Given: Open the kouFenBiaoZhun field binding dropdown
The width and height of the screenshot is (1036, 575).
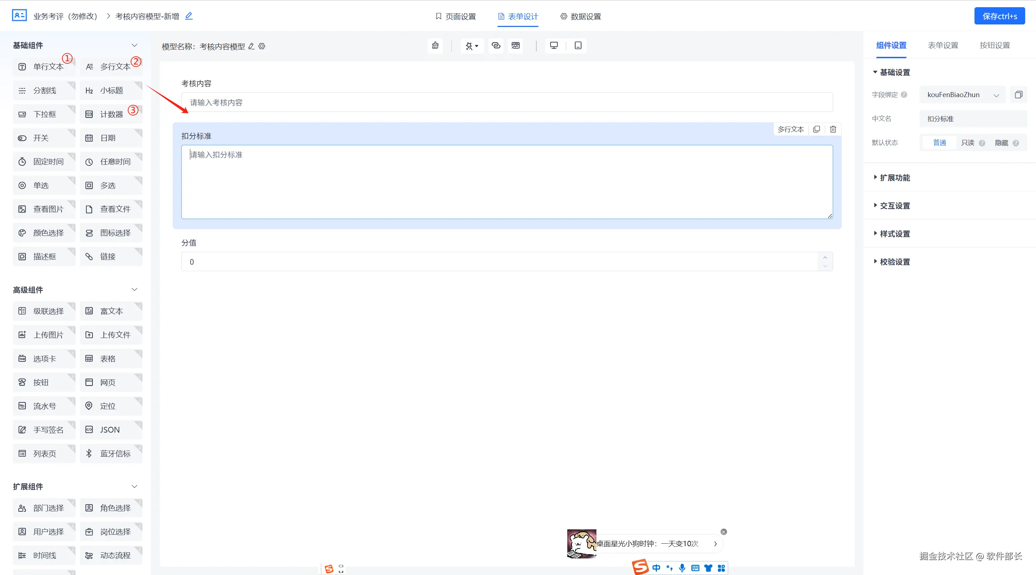Looking at the screenshot, I should 962,95.
